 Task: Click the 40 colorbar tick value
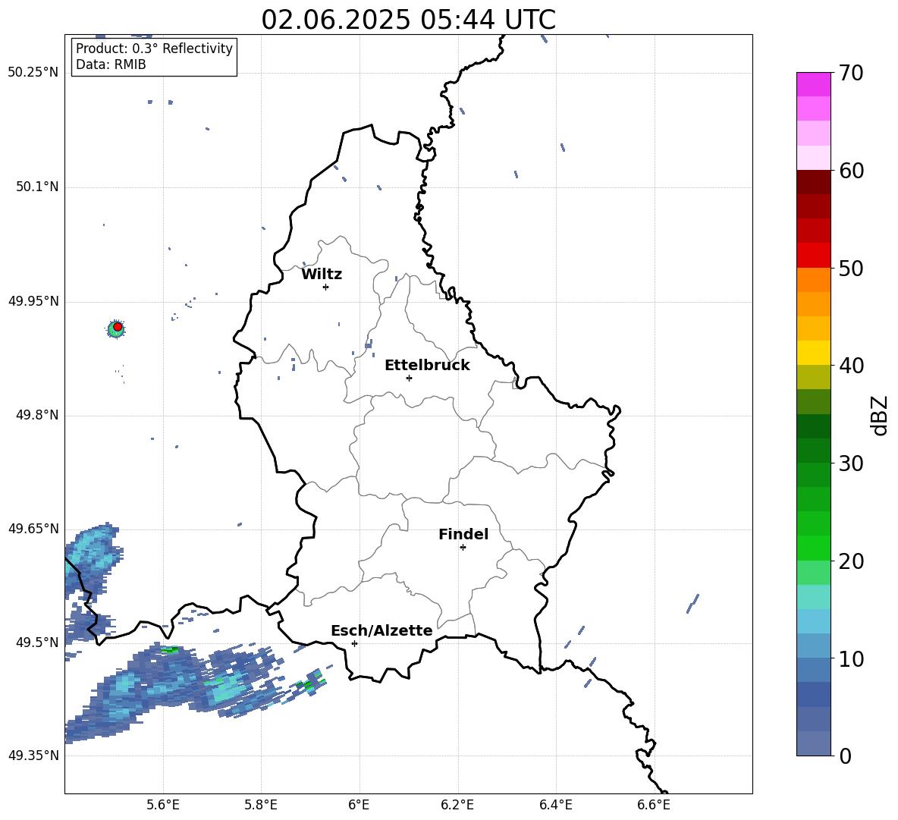pyautogui.click(x=852, y=366)
